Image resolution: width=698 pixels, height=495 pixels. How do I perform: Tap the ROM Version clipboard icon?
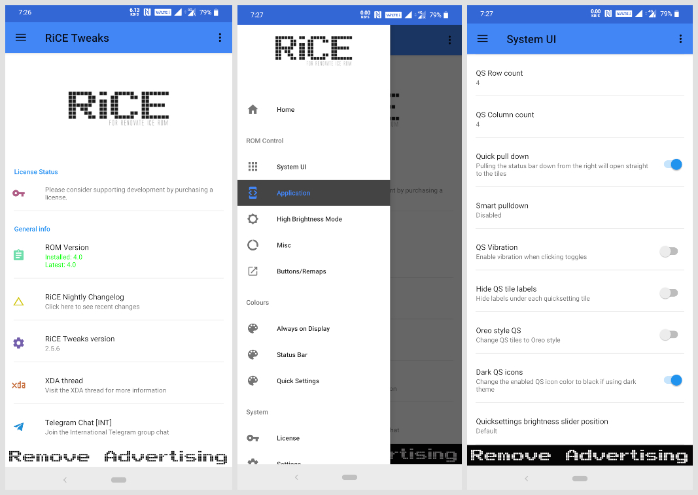click(x=19, y=255)
